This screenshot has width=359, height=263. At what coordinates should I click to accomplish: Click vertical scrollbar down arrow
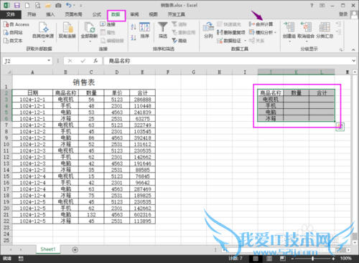(x=355, y=242)
